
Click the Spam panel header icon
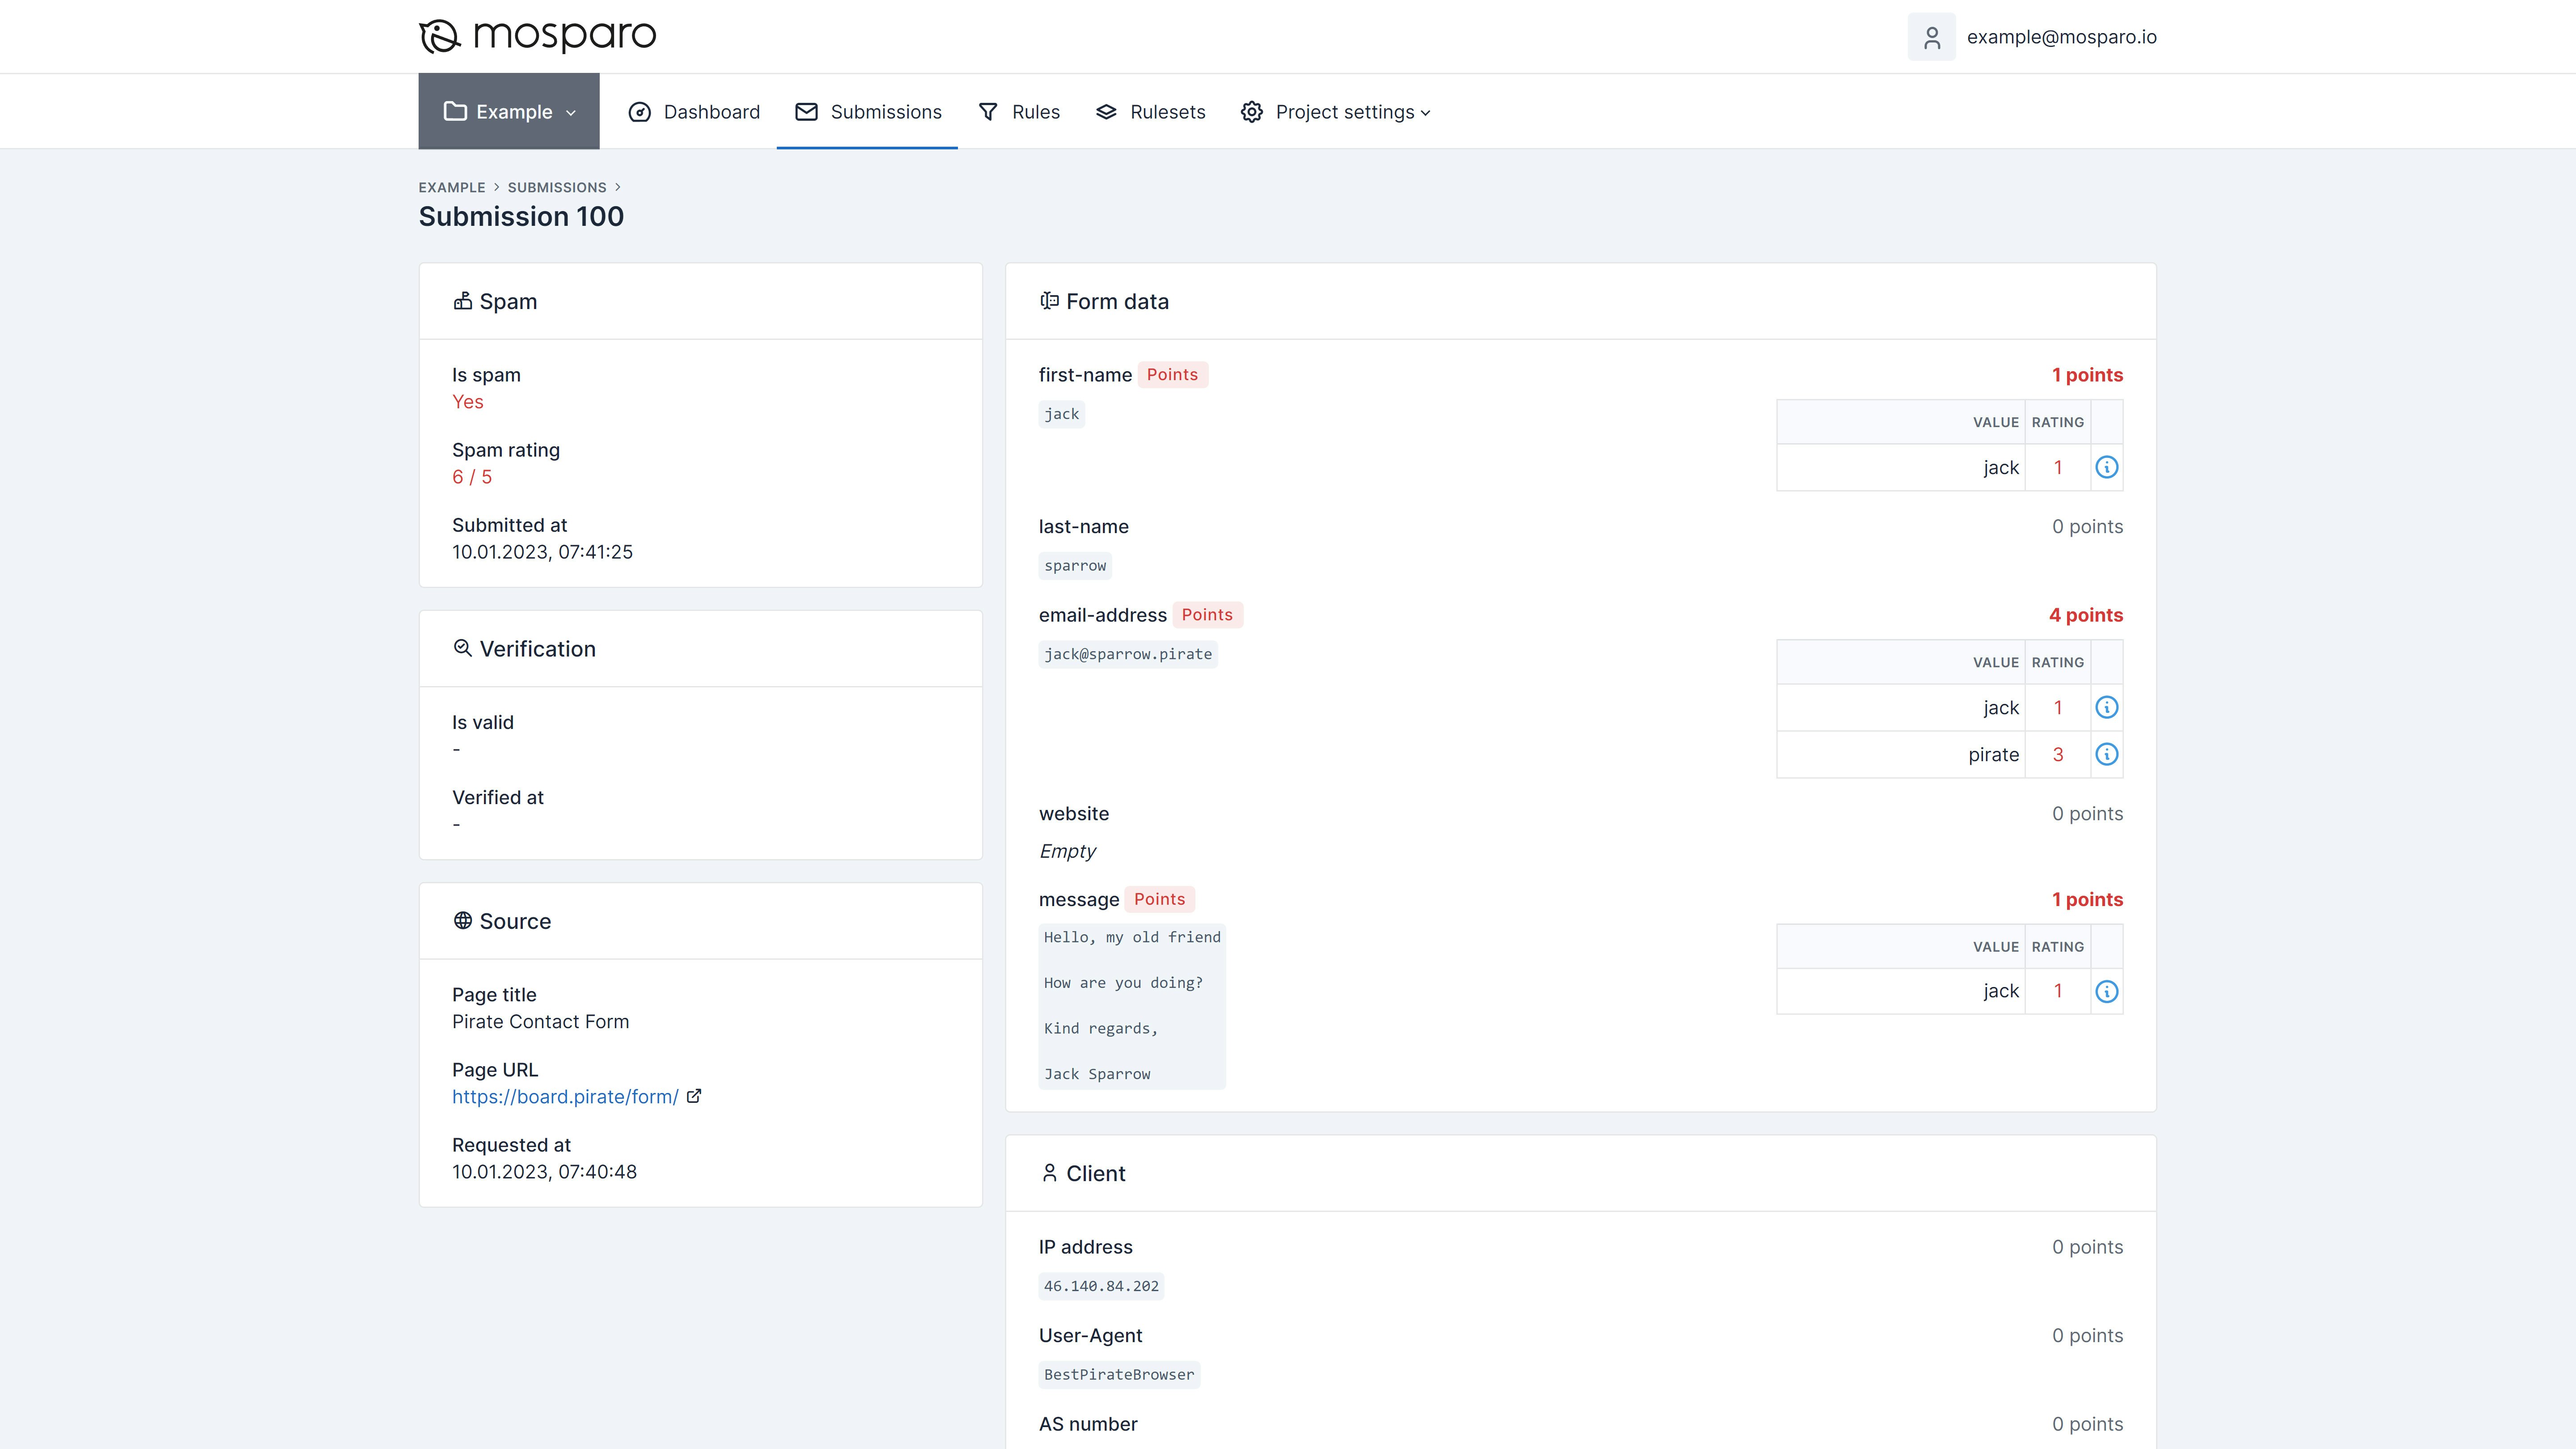coord(462,301)
